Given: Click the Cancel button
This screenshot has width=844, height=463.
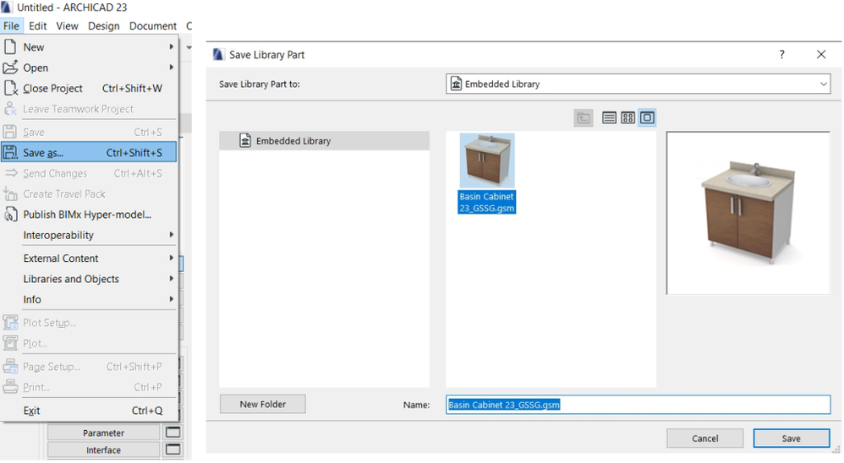Looking at the screenshot, I should click(705, 438).
